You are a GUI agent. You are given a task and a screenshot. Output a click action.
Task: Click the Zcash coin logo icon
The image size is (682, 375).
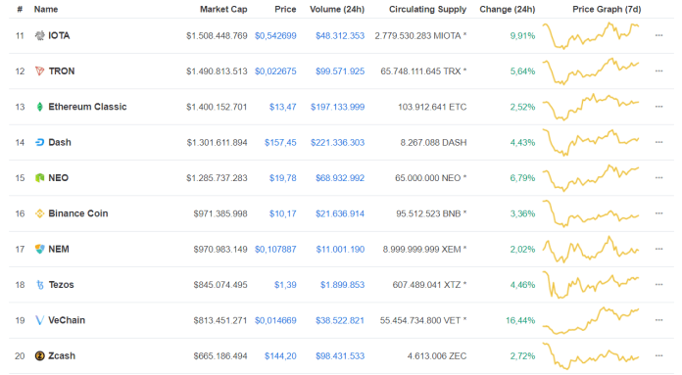39,356
